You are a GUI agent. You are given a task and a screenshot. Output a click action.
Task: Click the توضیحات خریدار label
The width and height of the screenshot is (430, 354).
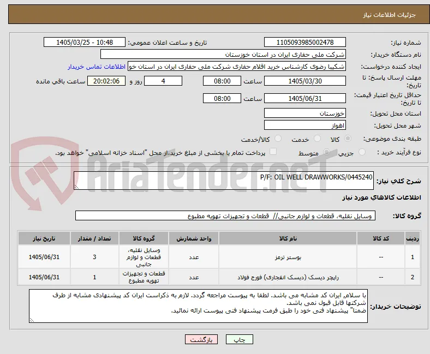(396, 307)
